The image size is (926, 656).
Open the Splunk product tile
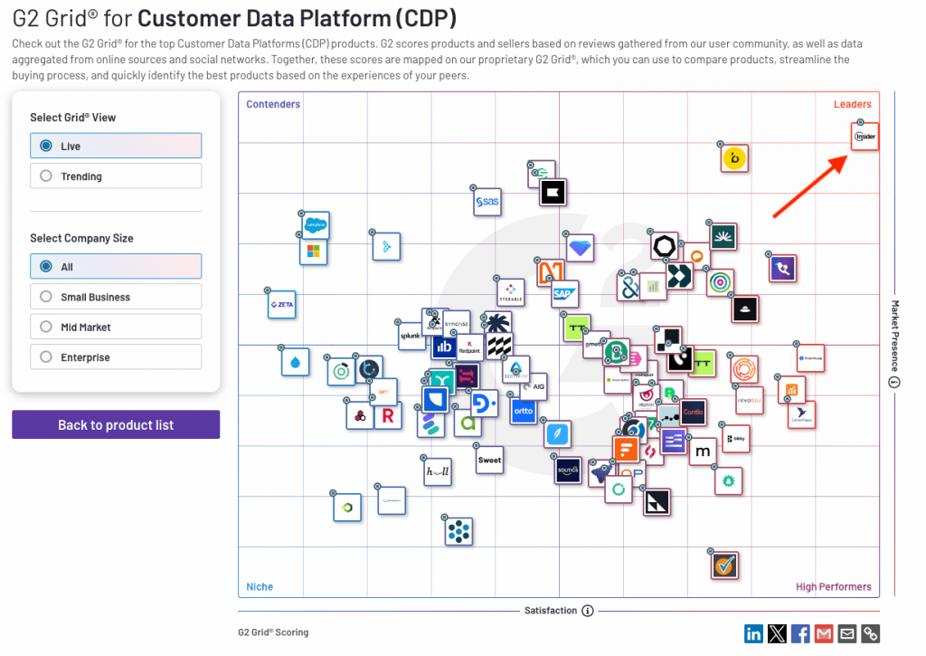click(x=411, y=336)
